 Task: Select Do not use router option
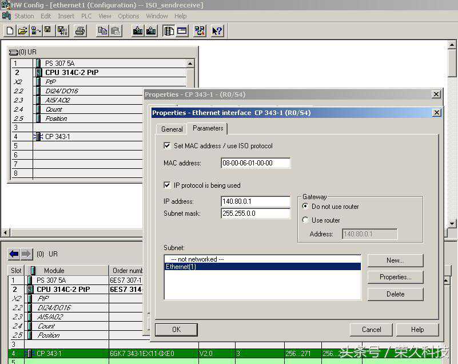pyautogui.click(x=305, y=207)
